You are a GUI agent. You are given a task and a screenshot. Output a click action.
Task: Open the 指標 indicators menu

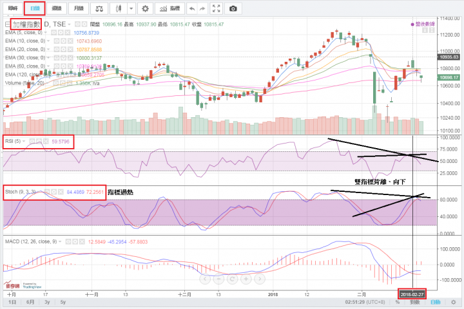pyautogui.click(x=170, y=8)
